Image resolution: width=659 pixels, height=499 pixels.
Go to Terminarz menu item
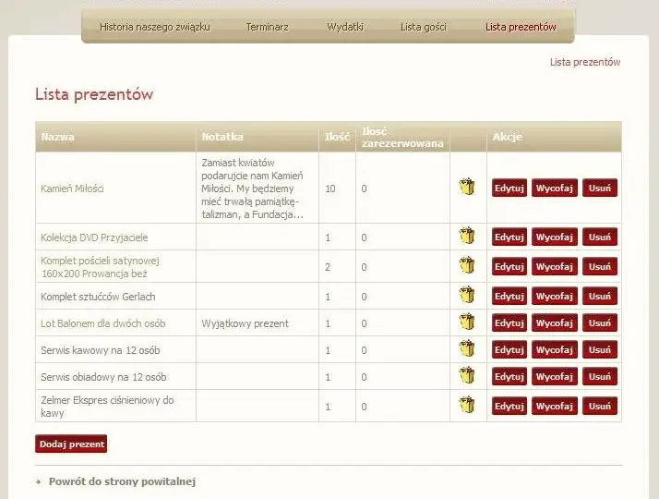pos(268,27)
